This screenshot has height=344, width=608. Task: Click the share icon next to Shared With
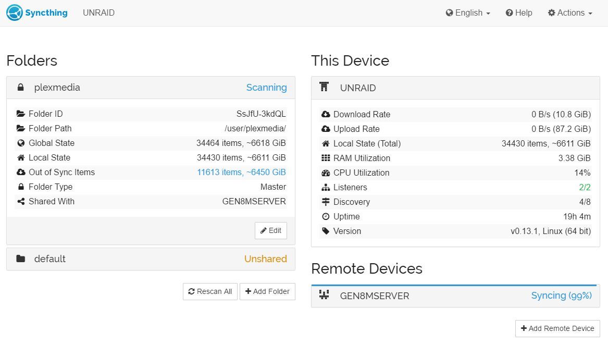point(21,201)
